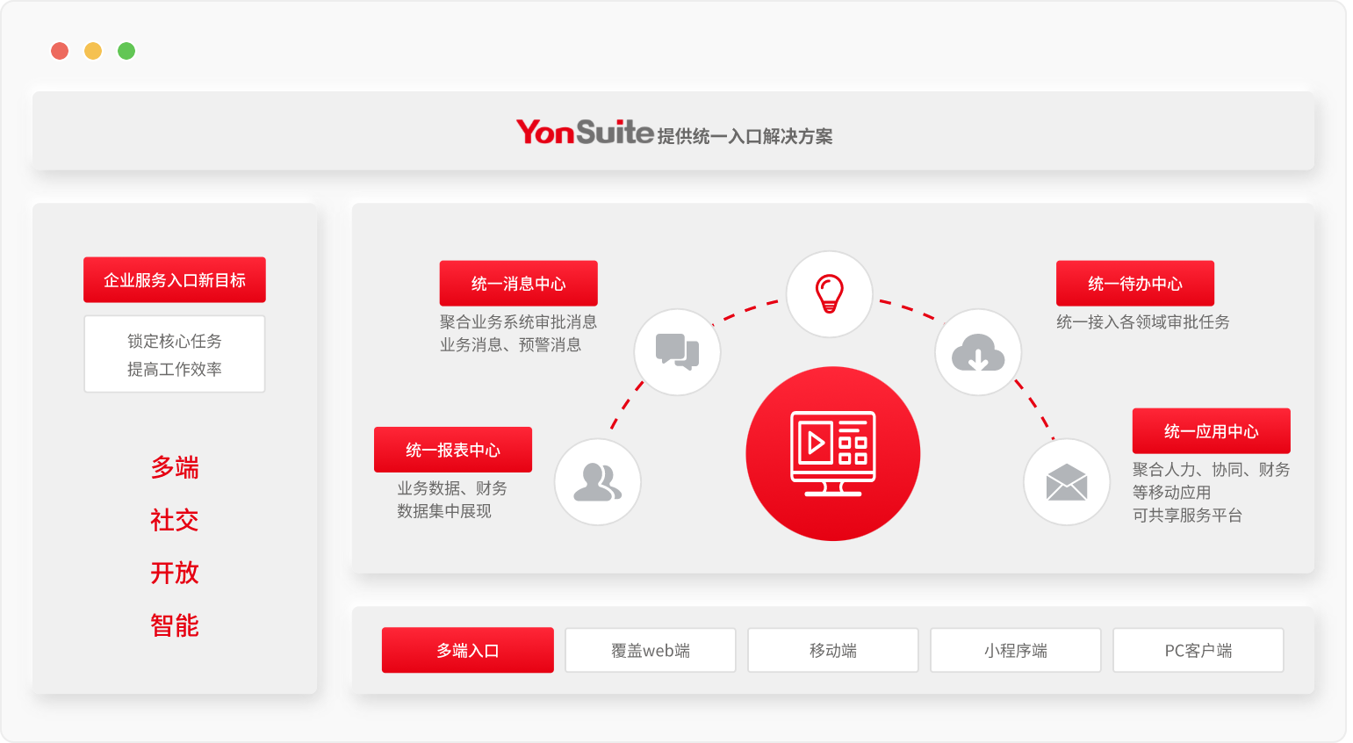Click the green window dot

click(x=126, y=51)
